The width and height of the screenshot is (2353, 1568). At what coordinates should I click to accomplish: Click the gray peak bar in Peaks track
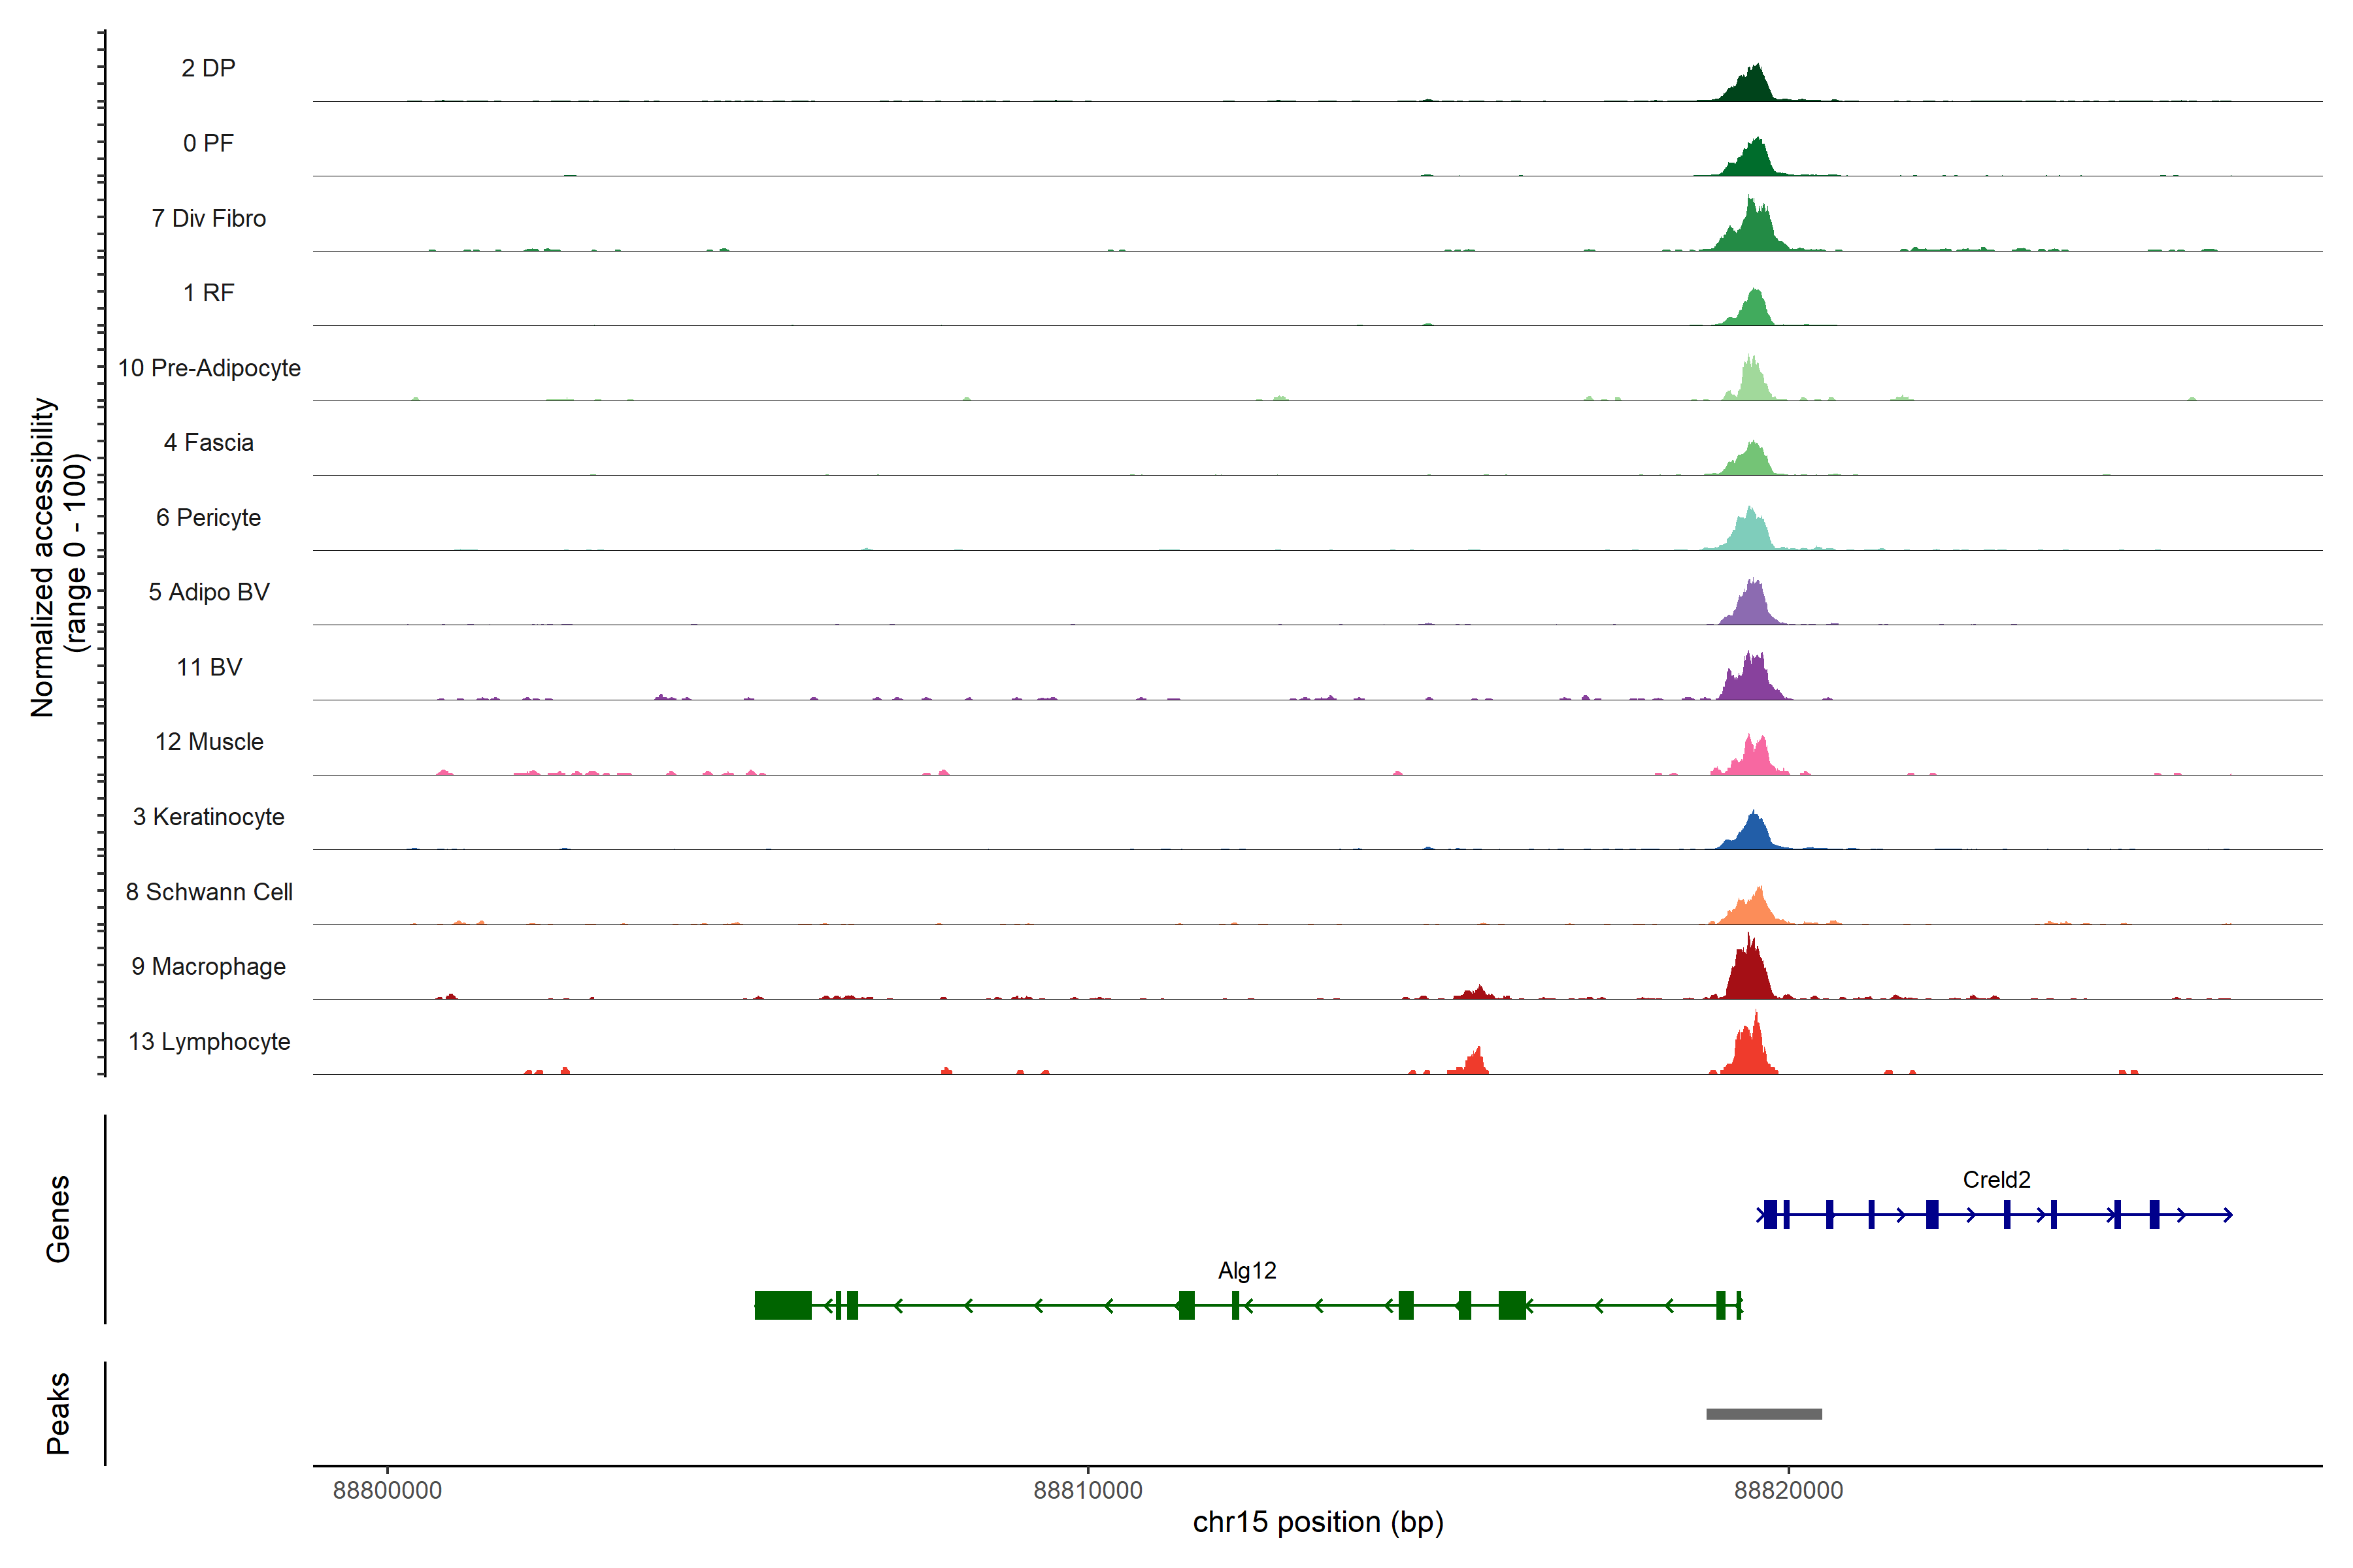pos(1763,1414)
